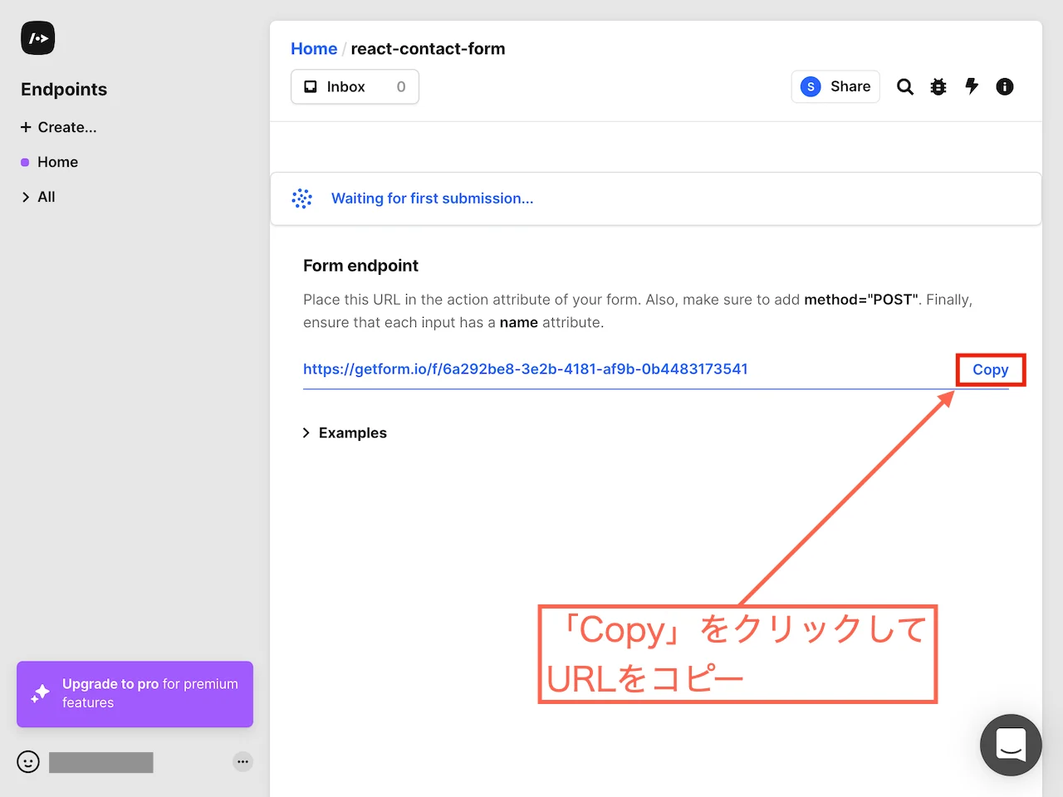Select Home in the sidebar
This screenshot has width=1063, height=797.
[57, 162]
